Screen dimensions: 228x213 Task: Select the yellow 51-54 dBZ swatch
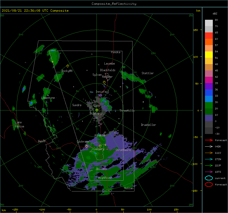pos(209,55)
